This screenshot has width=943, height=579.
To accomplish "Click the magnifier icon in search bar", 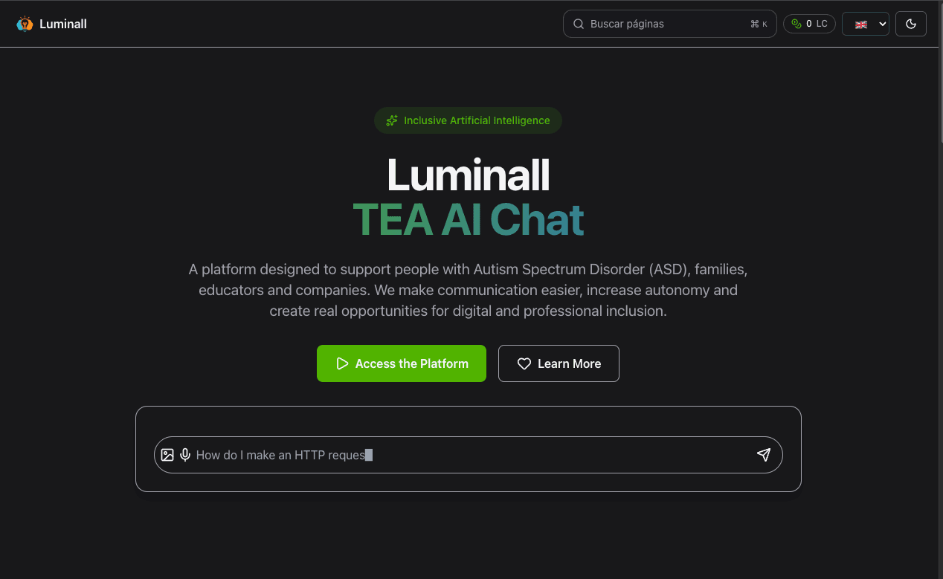I will (x=579, y=24).
